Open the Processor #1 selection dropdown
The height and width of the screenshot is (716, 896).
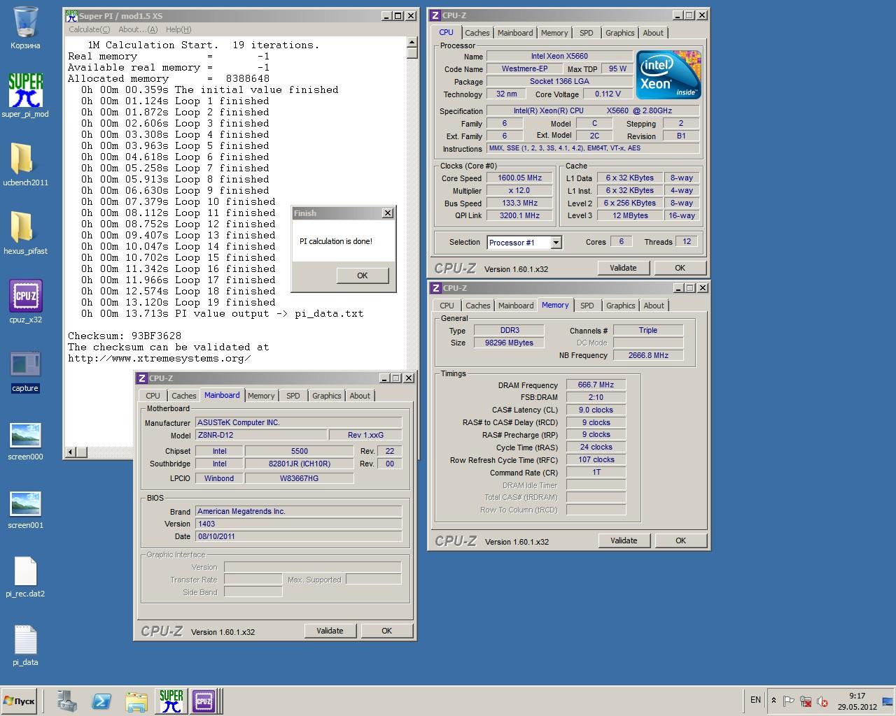pyautogui.click(x=556, y=243)
